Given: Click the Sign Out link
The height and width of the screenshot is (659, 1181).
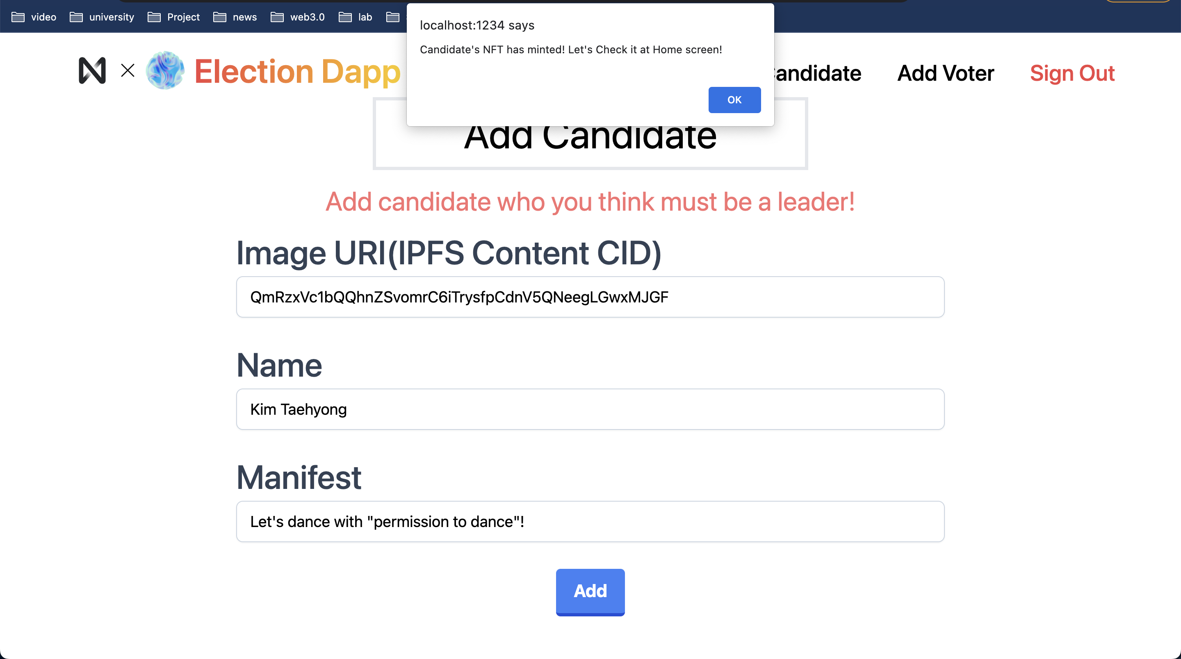Looking at the screenshot, I should click(x=1072, y=73).
